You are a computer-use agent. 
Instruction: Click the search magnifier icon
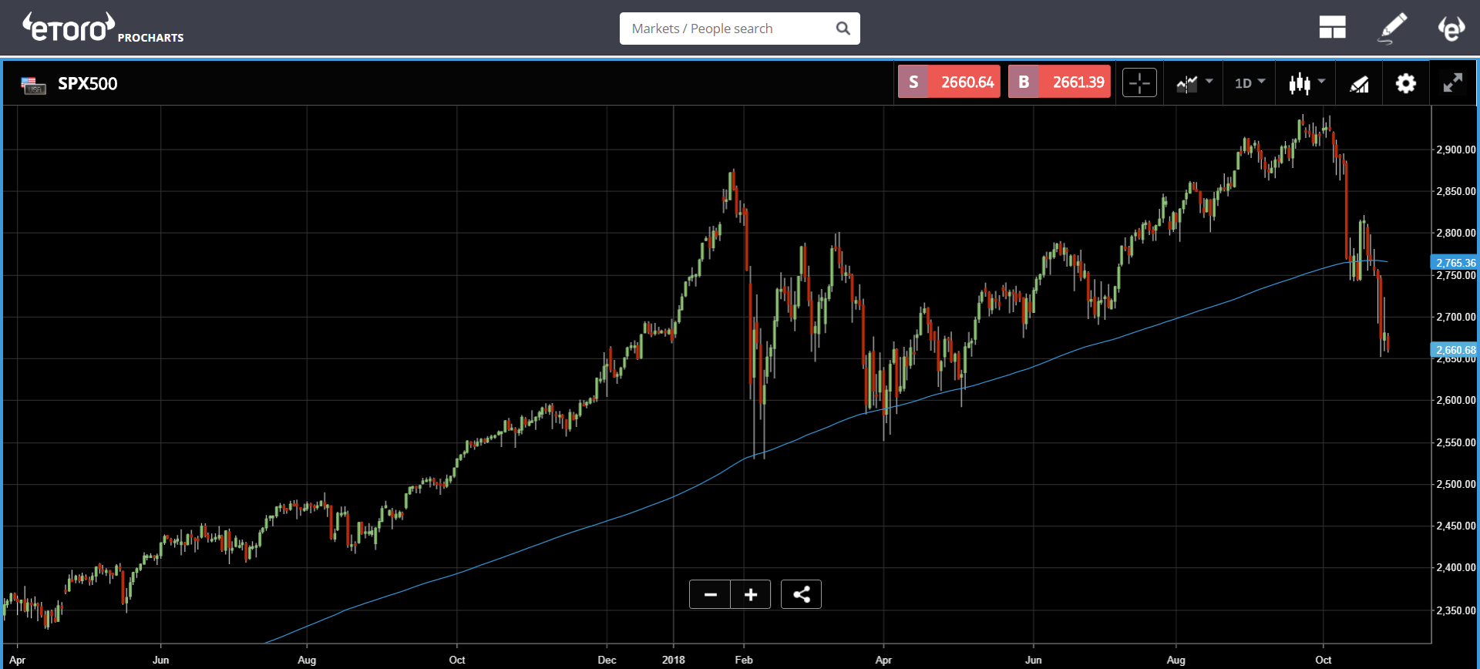click(843, 29)
